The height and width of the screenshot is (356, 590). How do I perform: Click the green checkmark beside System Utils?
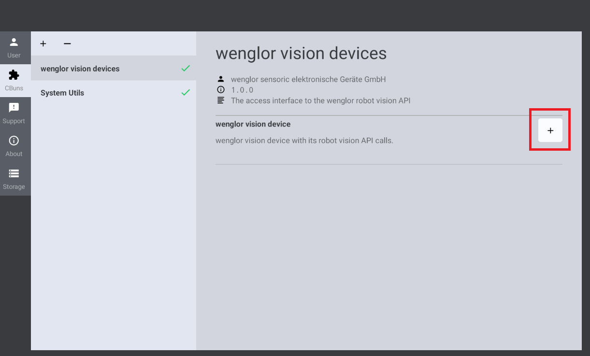[x=186, y=93]
